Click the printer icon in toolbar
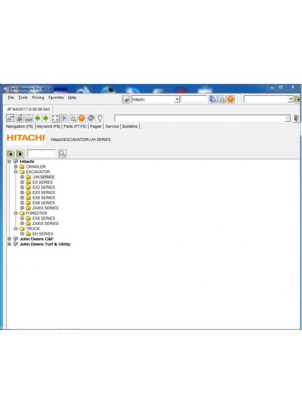 [x=29, y=118]
